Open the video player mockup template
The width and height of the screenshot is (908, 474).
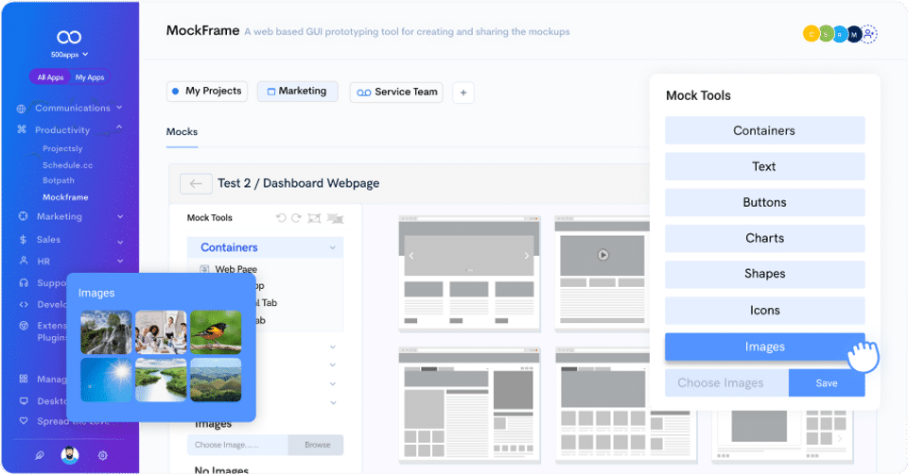click(602, 274)
